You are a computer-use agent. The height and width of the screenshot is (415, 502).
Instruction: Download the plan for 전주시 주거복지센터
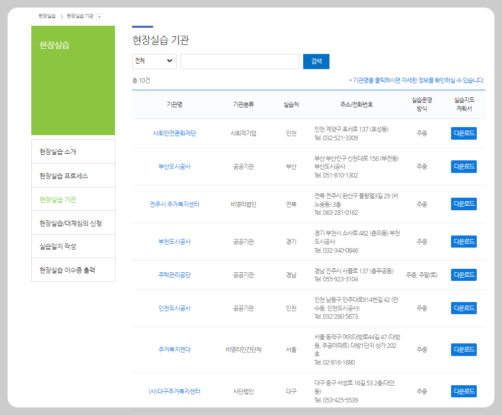coord(464,204)
